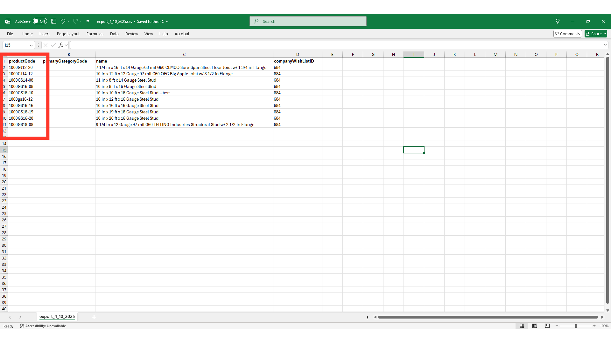Click the Comments button
The height and width of the screenshot is (343, 611).
pyautogui.click(x=567, y=34)
